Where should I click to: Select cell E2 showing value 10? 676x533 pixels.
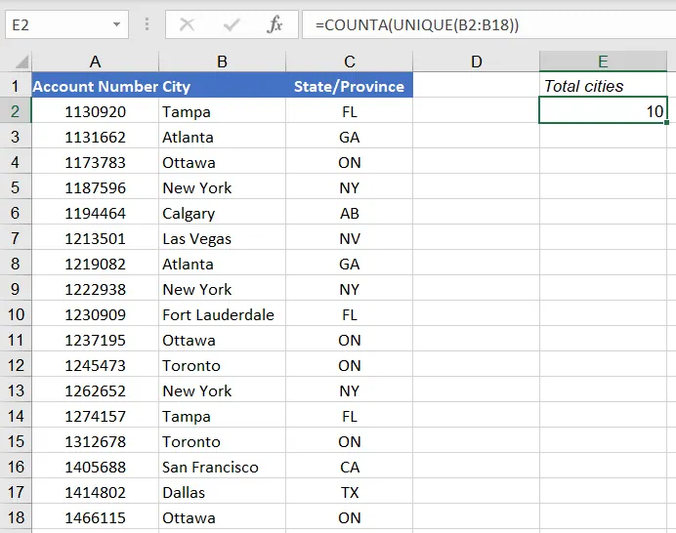click(x=603, y=111)
